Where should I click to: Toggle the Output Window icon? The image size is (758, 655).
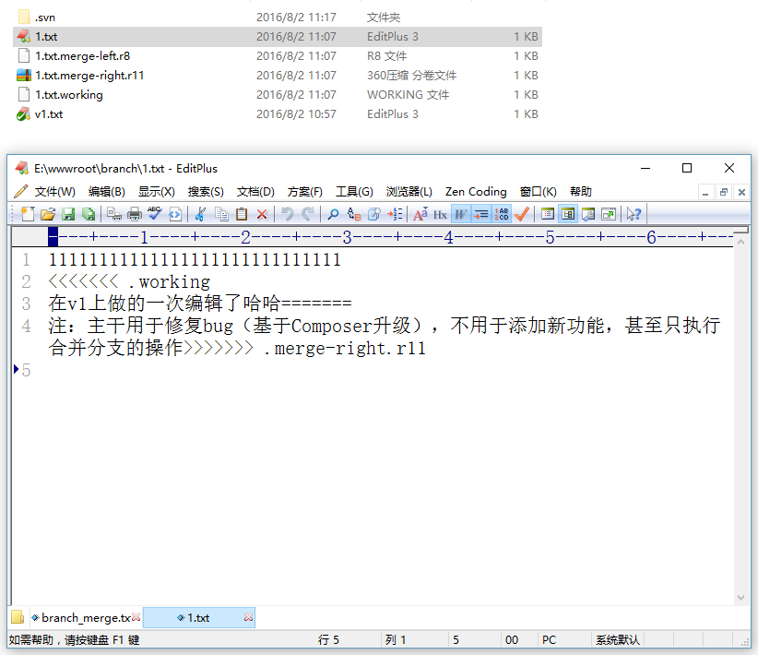pyautogui.click(x=567, y=214)
